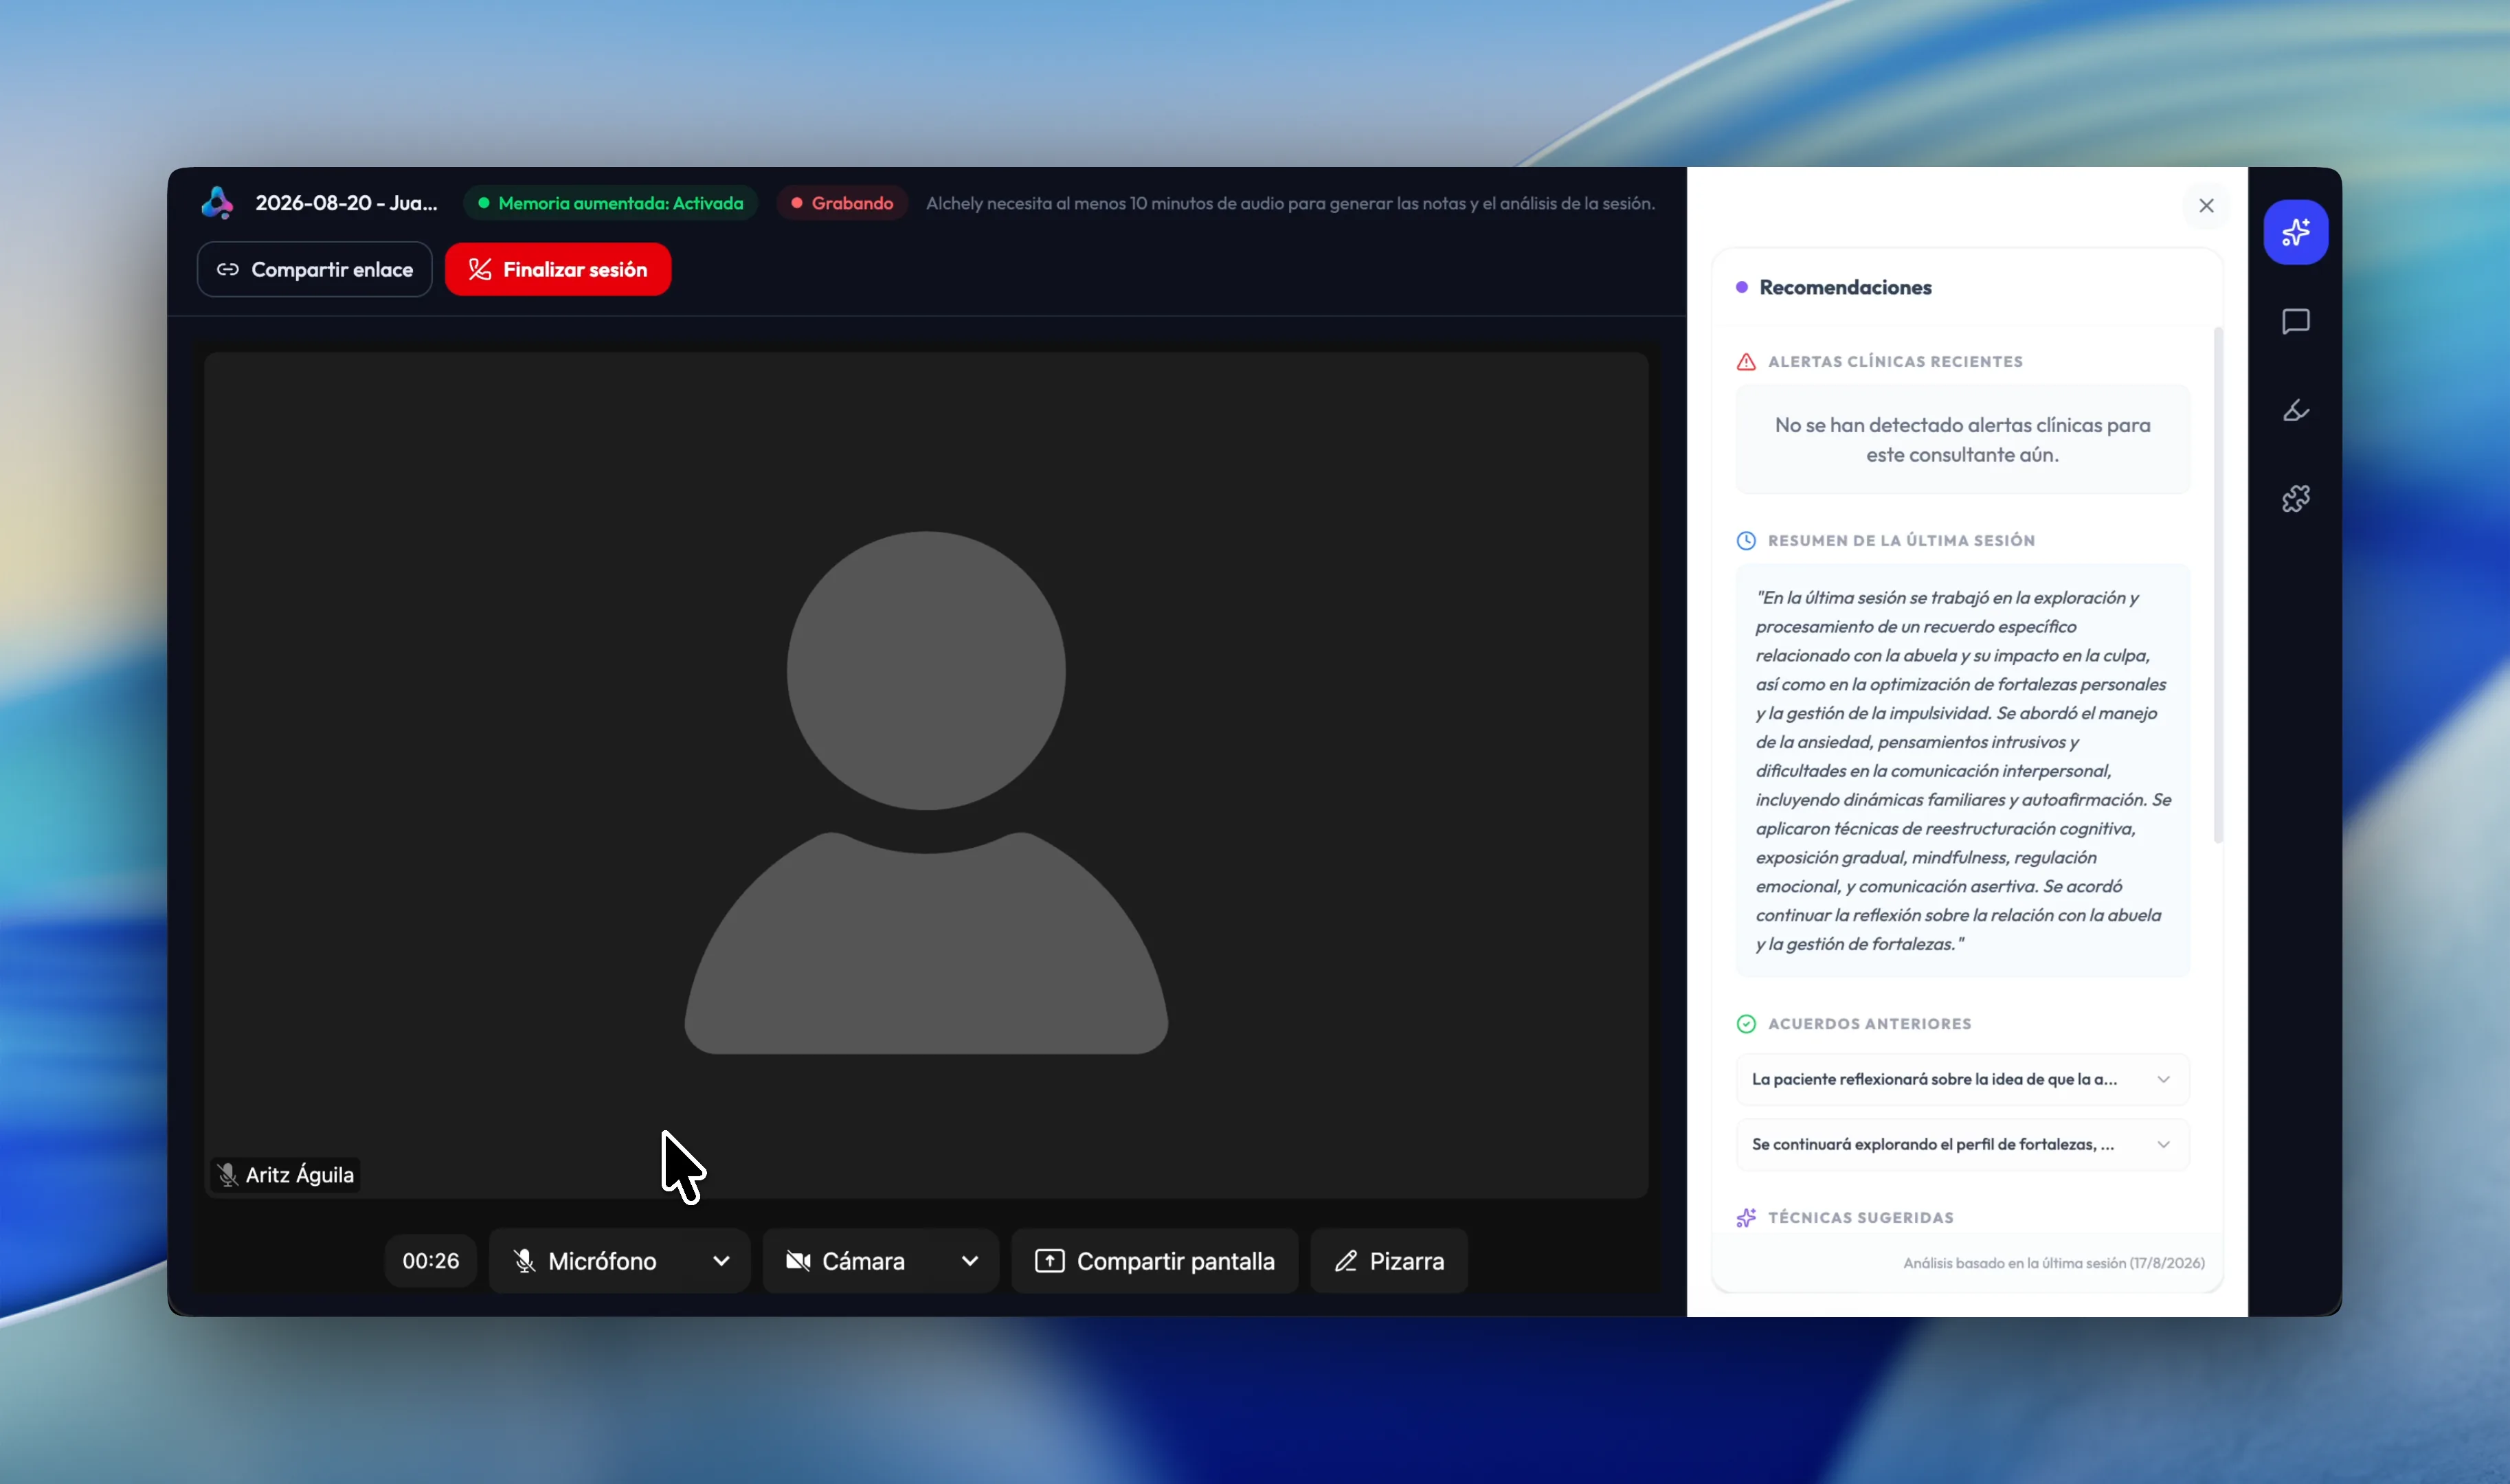Image resolution: width=2510 pixels, height=1484 pixels.
Task: Click the clock icon by Resumen
Action: 1746,540
